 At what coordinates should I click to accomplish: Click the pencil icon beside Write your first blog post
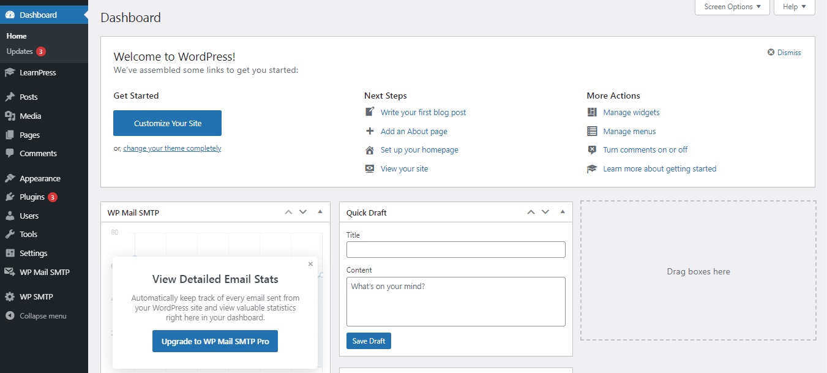pyautogui.click(x=370, y=112)
